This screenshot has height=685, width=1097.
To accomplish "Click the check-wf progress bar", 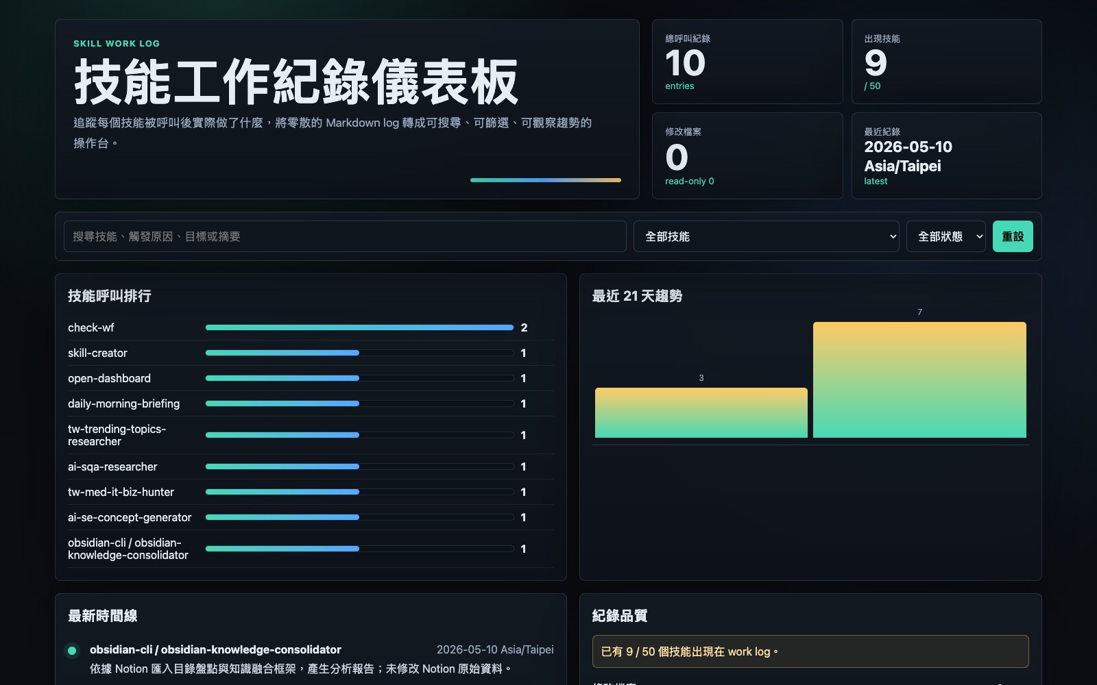I will (359, 327).
